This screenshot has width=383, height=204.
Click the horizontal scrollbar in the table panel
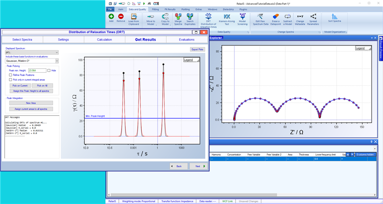[193, 195]
